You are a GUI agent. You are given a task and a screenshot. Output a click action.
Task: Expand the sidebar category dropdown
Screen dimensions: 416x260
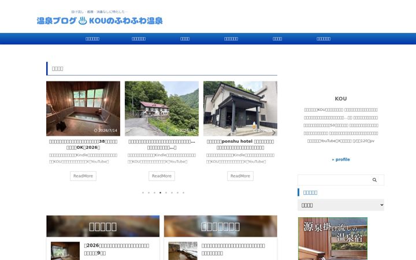[x=341, y=205]
